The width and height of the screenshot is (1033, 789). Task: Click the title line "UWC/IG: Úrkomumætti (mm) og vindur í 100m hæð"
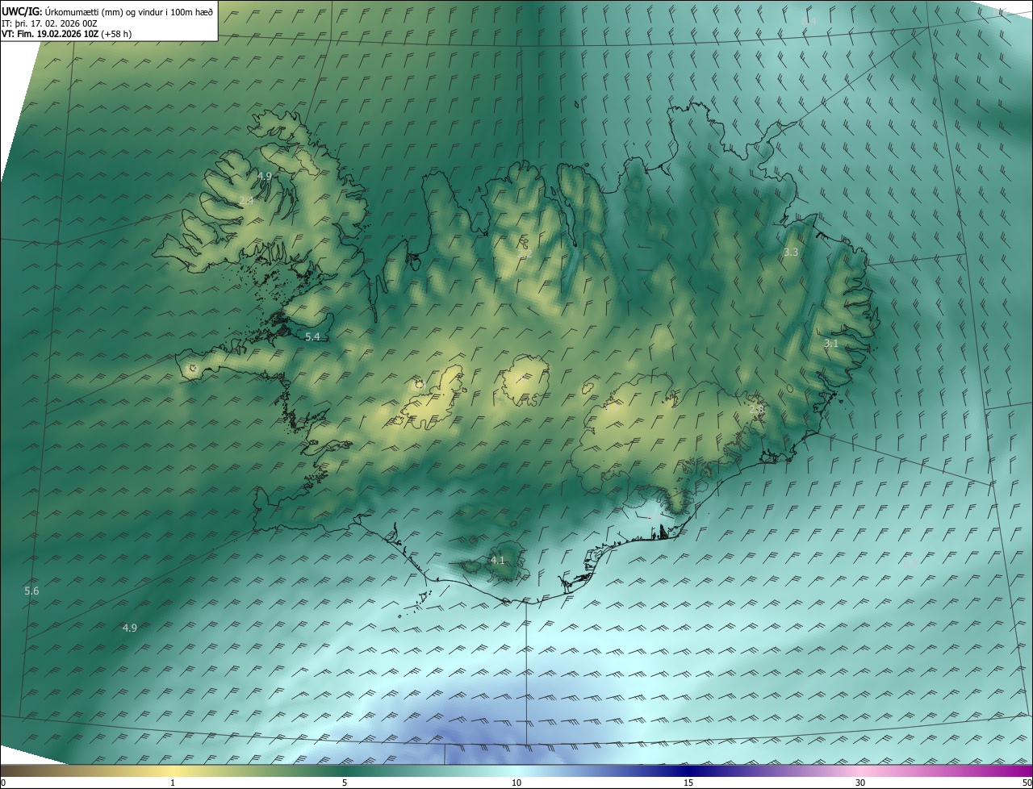tap(107, 11)
